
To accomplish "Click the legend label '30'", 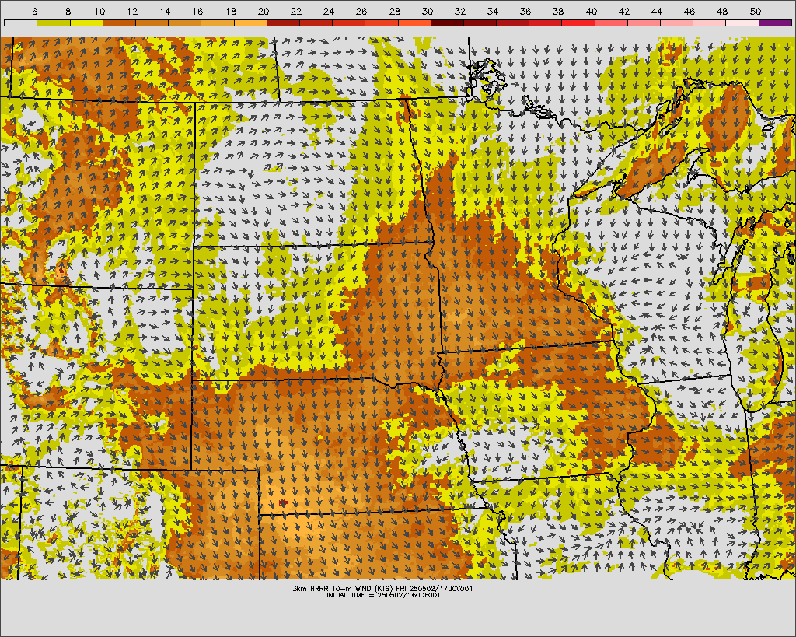I will point(427,11).
